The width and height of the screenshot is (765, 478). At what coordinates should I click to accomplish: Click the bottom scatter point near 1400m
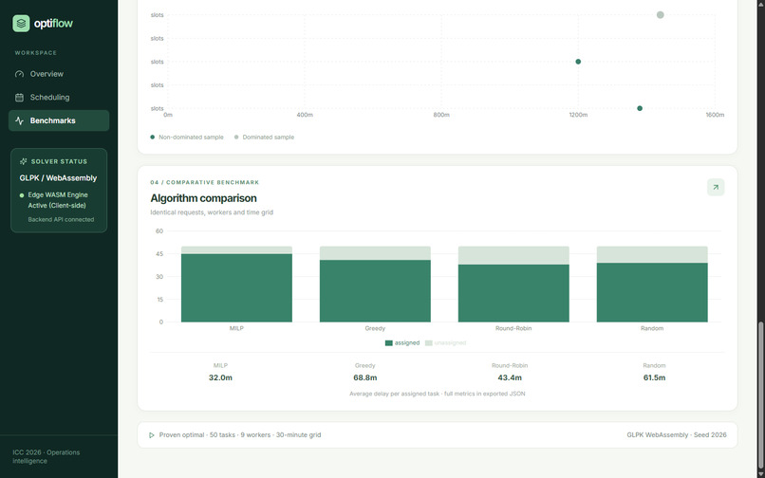640,108
